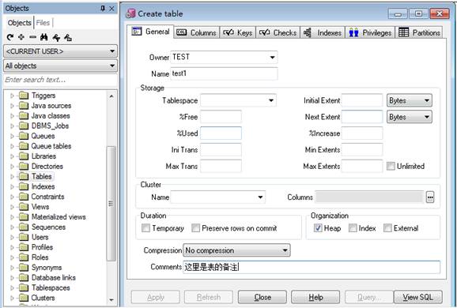The width and height of the screenshot is (457, 308).
Task: Click the Sequences folder icon
Action: tap(24, 227)
